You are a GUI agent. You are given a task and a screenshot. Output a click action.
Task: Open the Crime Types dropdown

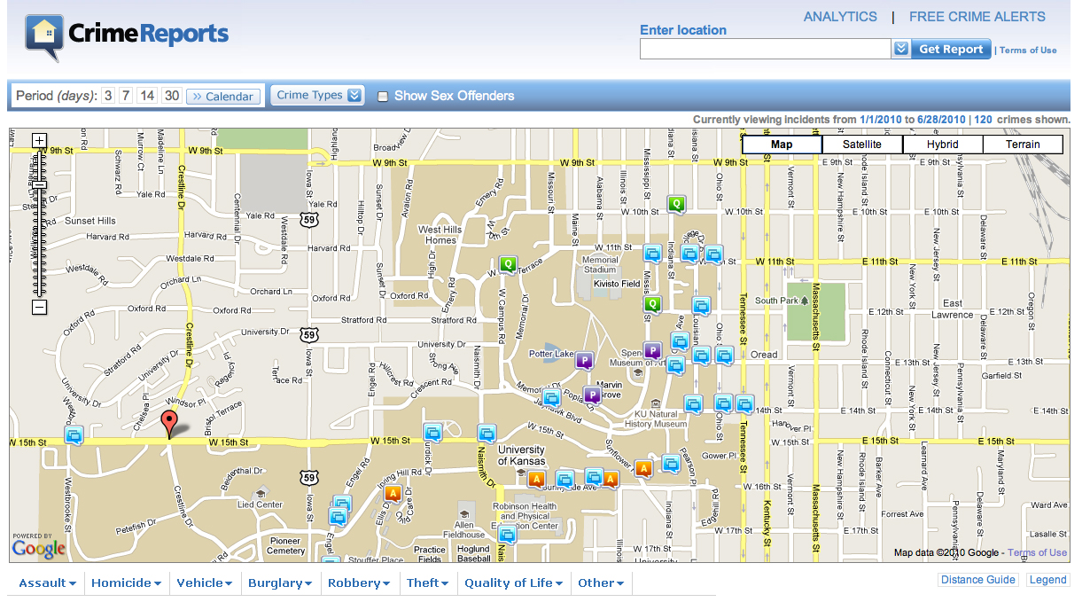[317, 95]
